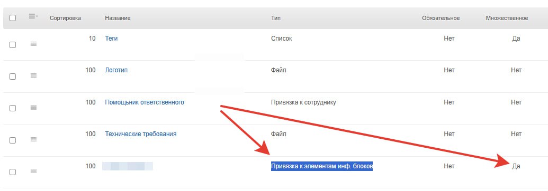Screen dimensions: 548x191
Task: Open row actions menu for Логотип
Action: tap(33, 75)
